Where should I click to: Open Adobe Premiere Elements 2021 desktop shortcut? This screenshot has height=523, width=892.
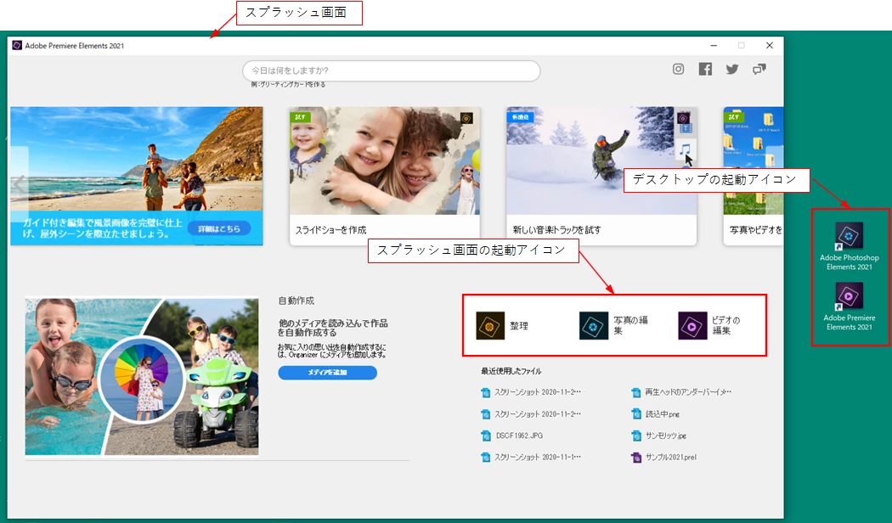click(849, 306)
